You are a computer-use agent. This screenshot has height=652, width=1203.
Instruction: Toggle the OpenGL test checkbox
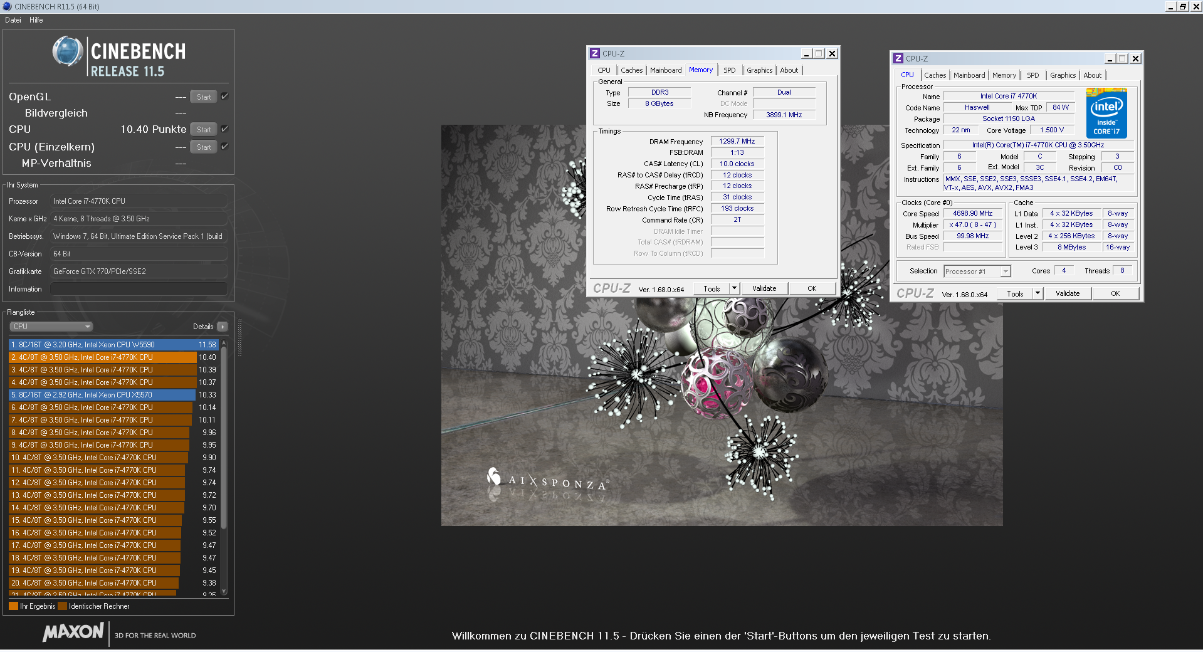(225, 97)
